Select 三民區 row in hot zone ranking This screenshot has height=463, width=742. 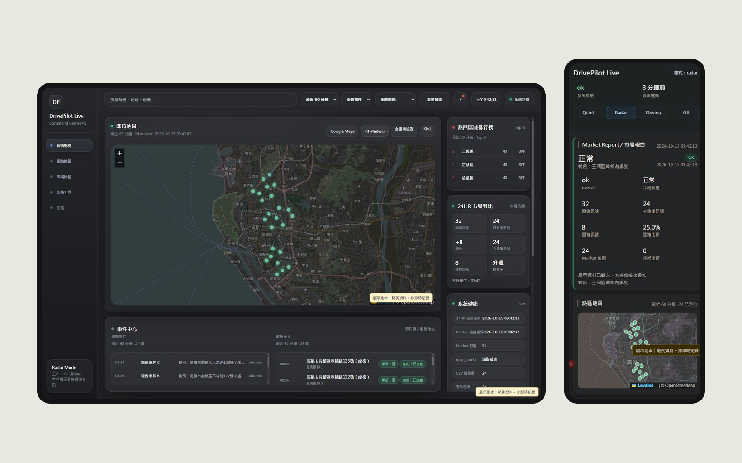tap(488, 151)
